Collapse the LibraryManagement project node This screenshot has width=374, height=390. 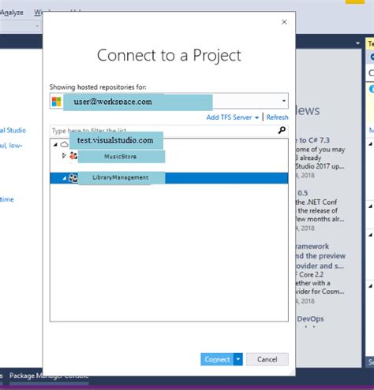[64, 178]
